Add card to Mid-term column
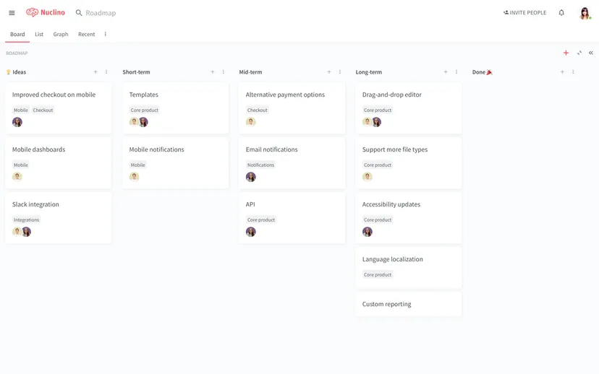The image size is (599, 374). (329, 71)
